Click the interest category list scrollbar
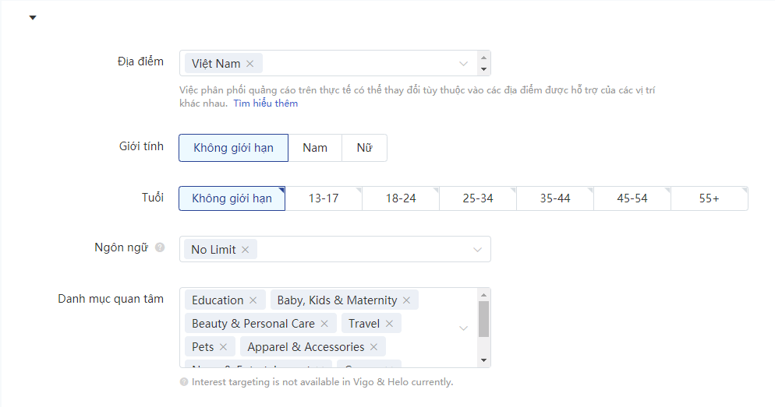The image size is (775, 407). [x=484, y=319]
